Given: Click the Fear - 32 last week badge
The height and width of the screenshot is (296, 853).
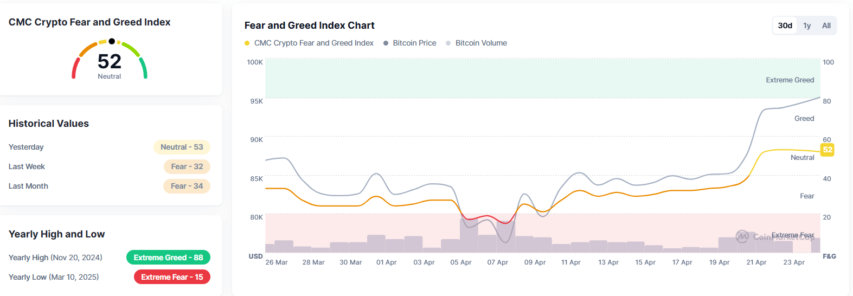Looking at the screenshot, I should pyautogui.click(x=187, y=166).
